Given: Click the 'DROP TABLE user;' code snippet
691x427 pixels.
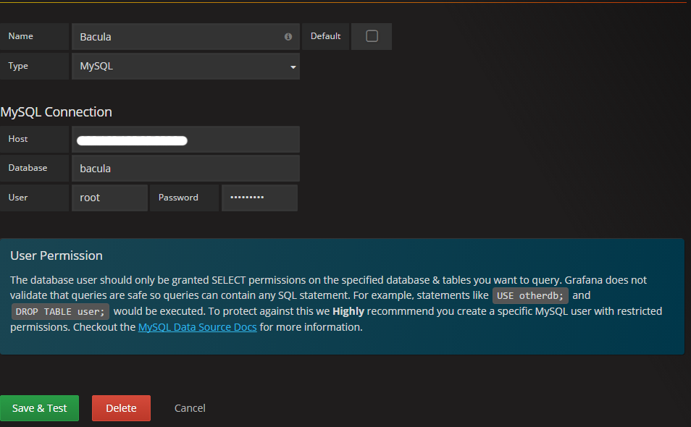Looking at the screenshot, I should tap(60, 312).
